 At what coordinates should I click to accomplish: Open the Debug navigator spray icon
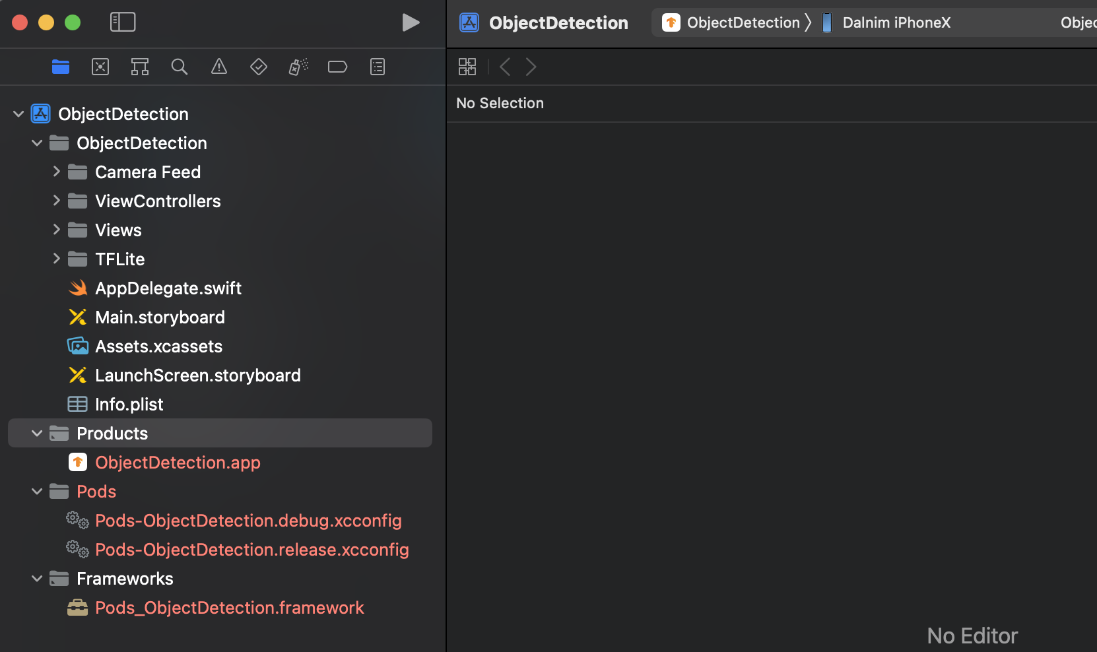(298, 67)
